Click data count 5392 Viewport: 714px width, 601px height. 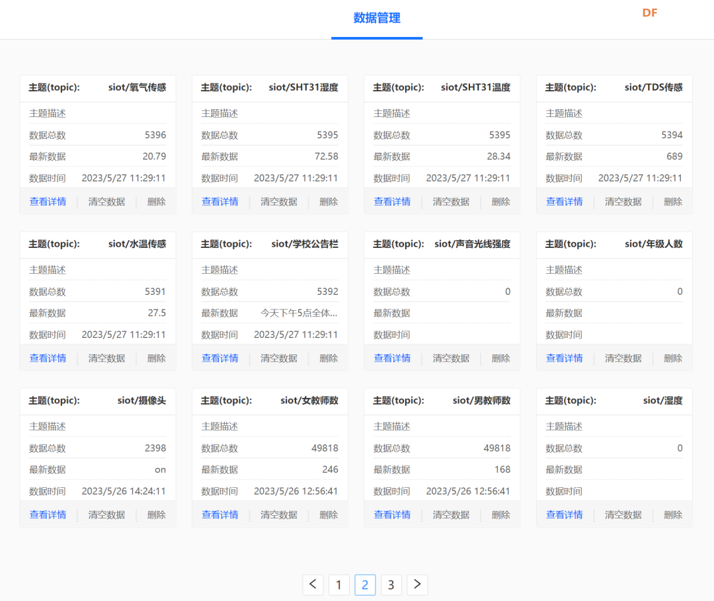(327, 292)
